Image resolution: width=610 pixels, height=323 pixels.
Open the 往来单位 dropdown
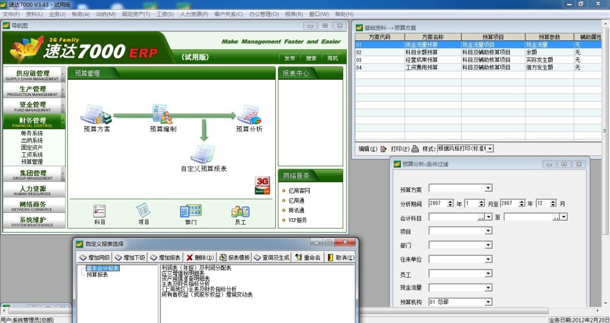point(488,259)
